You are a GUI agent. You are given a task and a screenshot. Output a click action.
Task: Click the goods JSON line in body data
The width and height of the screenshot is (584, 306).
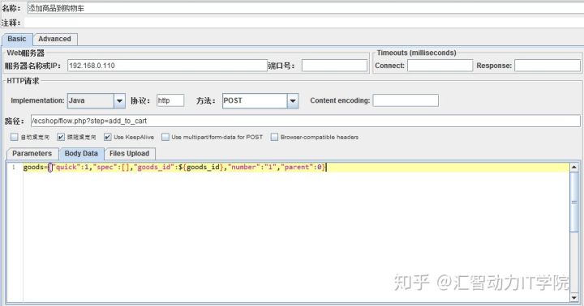(x=174, y=168)
